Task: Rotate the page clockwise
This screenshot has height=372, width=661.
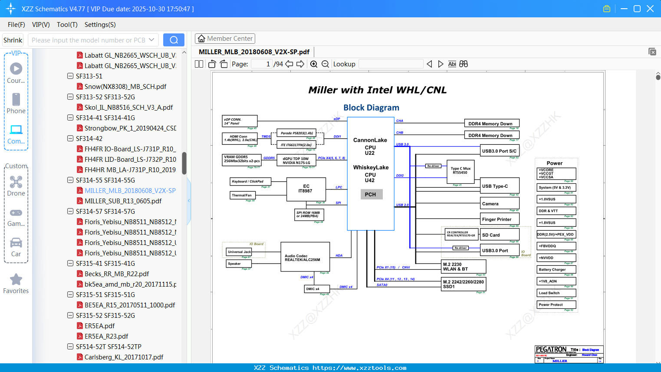Action: pos(224,64)
